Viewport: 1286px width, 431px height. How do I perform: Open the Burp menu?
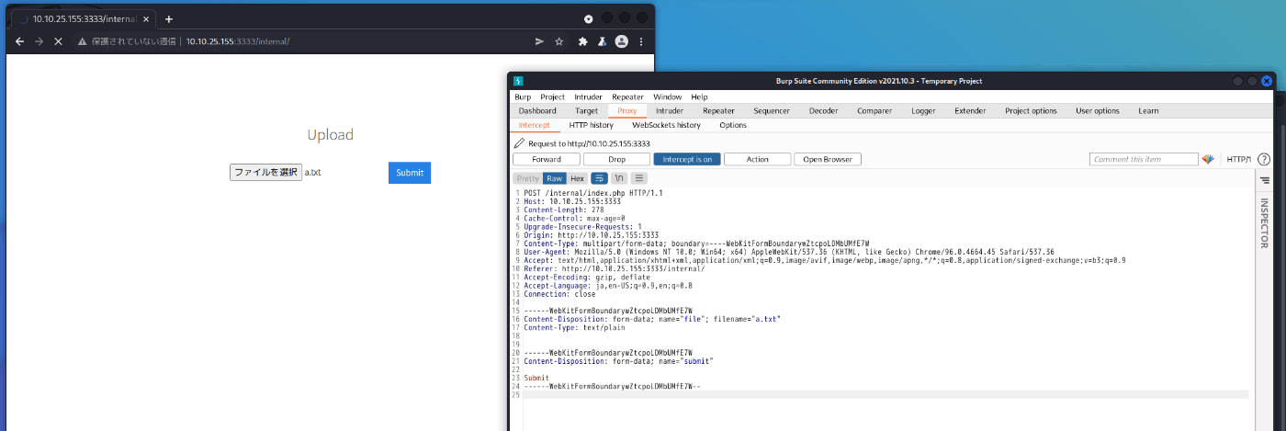coord(523,96)
